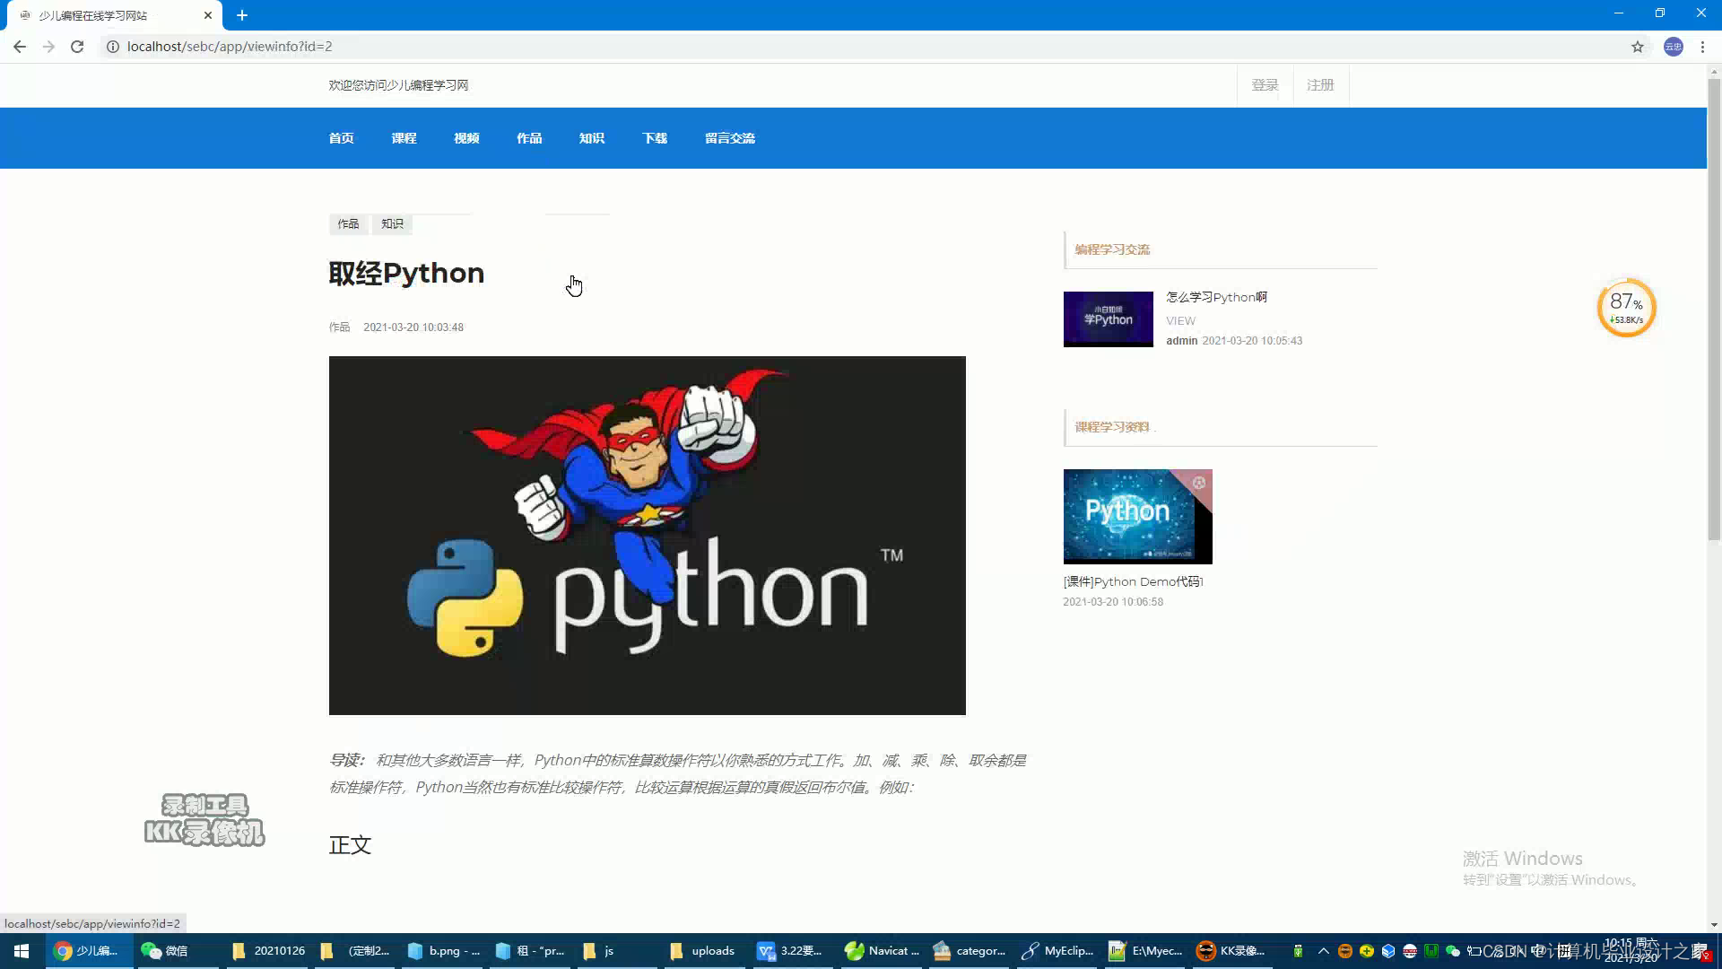Viewport: 1722px width, 969px height.
Task: Open WeChat taskbar app
Action: click(165, 951)
